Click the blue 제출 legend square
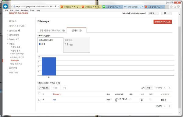This screenshot has height=117, width=183. (x=40, y=44)
